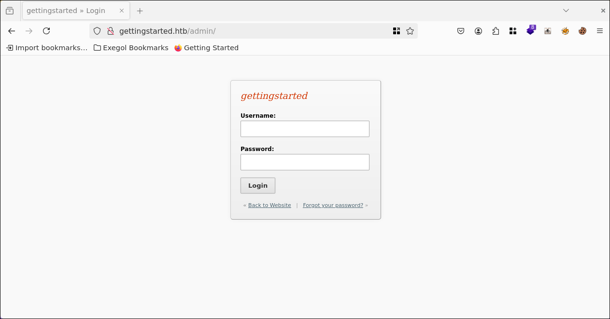Click inside the Username input field
Image resolution: width=610 pixels, height=319 pixels.
click(305, 129)
